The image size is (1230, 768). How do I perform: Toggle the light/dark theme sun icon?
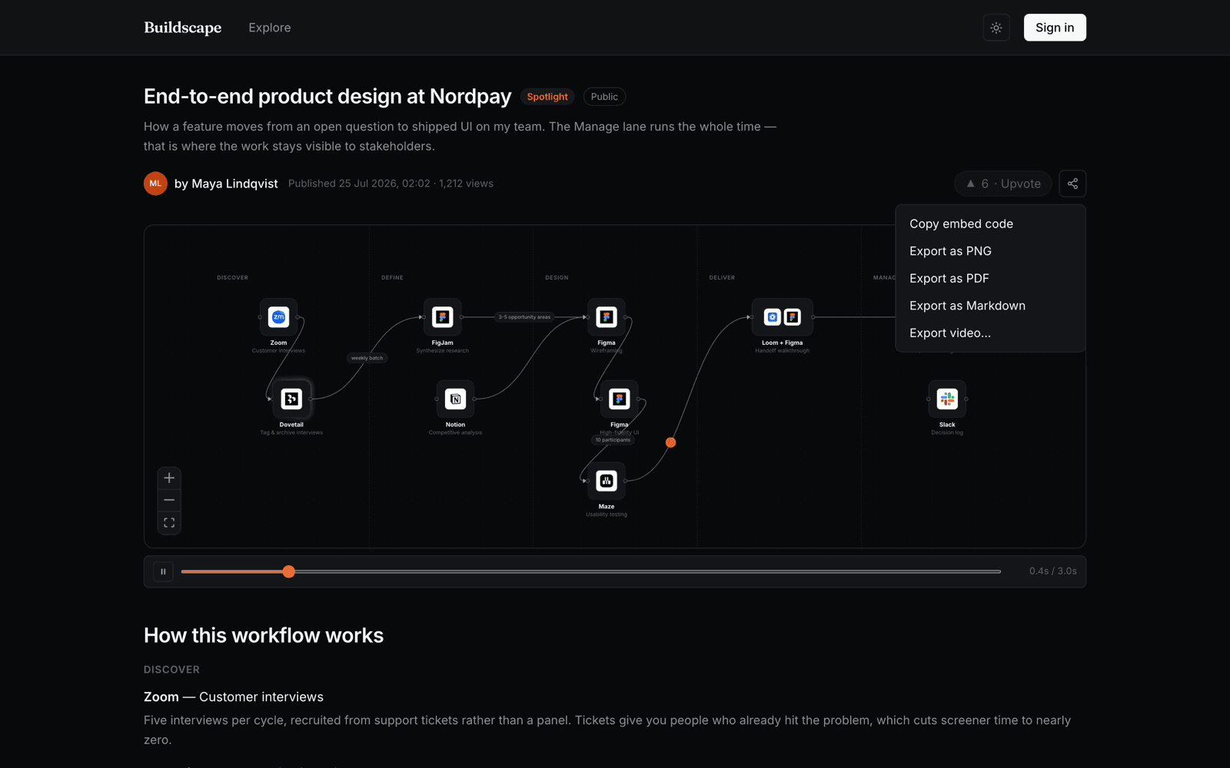coord(996,28)
